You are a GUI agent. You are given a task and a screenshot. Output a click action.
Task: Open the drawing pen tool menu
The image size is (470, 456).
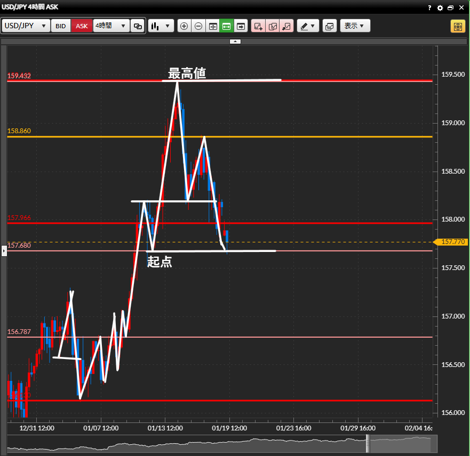click(x=307, y=26)
